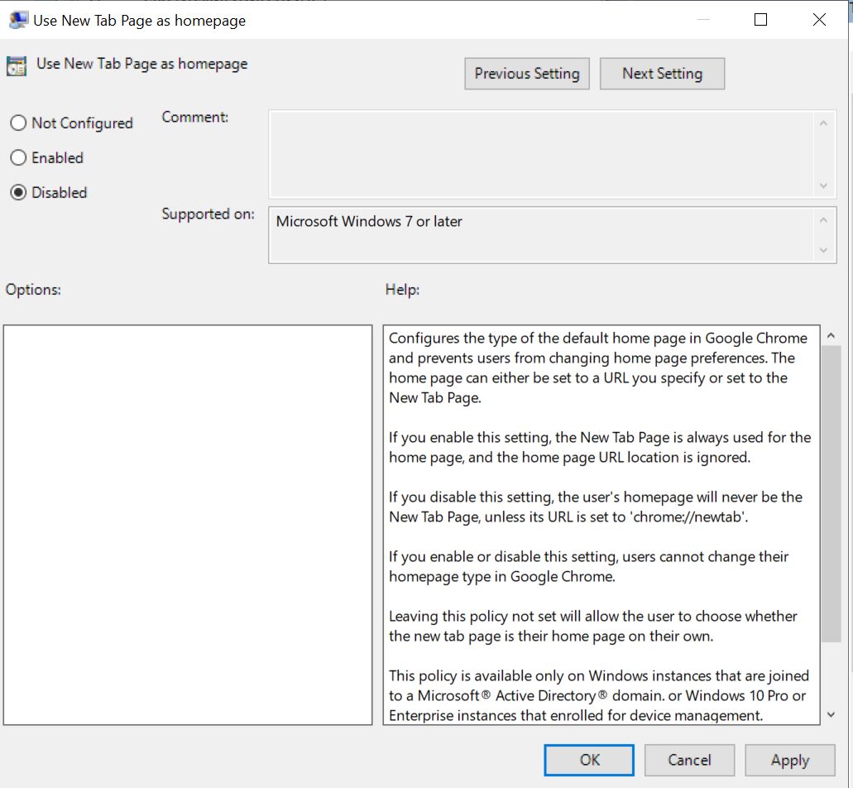Click the policy icon in the title bar
Image resolution: width=853 pixels, height=788 pixels.
click(18, 20)
